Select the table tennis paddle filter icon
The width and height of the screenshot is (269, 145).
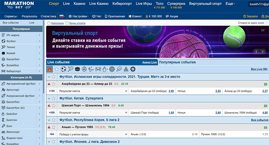(x=119, y=69)
